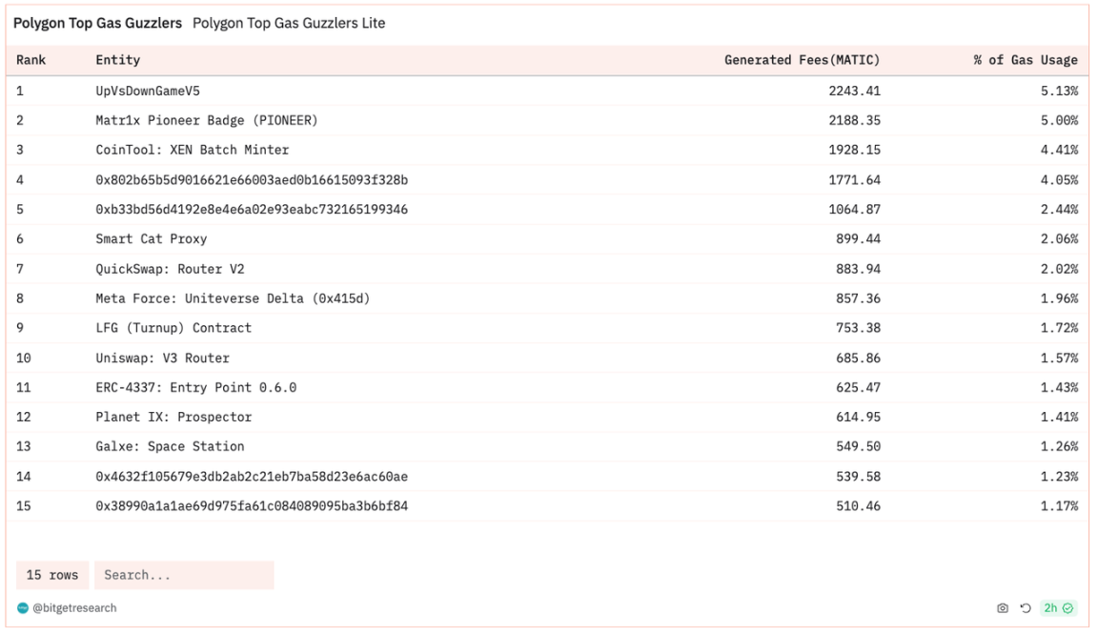Sort by the Entity column header
The image size is (1098, 635).
[117, 60]
